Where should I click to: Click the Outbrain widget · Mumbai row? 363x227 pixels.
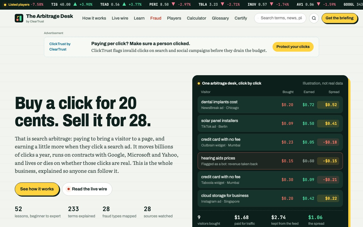tap(270, 142)
